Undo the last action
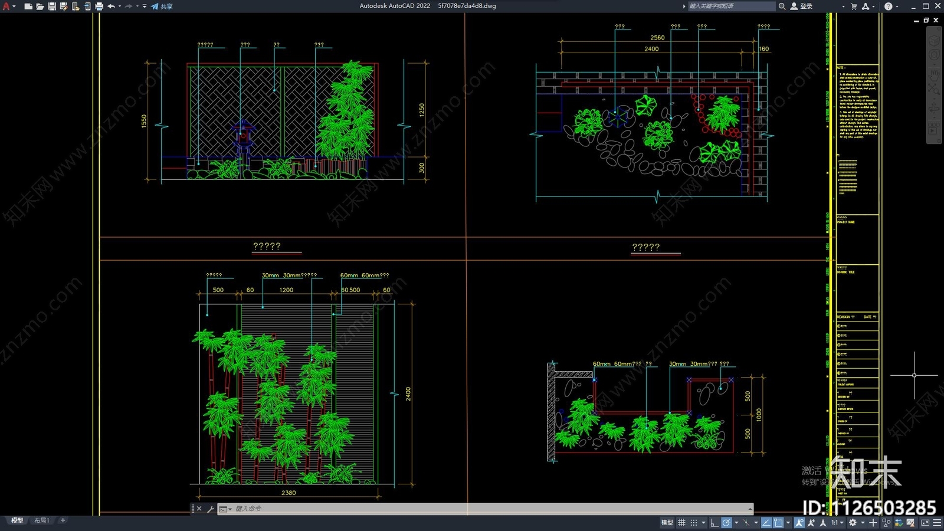Screen dimensions: 944x531 111,6
